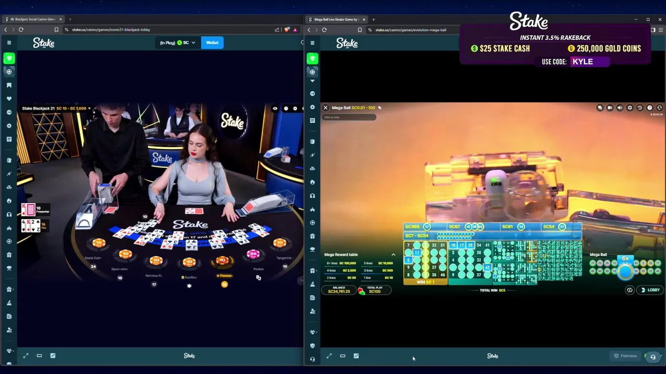
Task: Open Mega Ball help question mark
Action: point(649,108)
